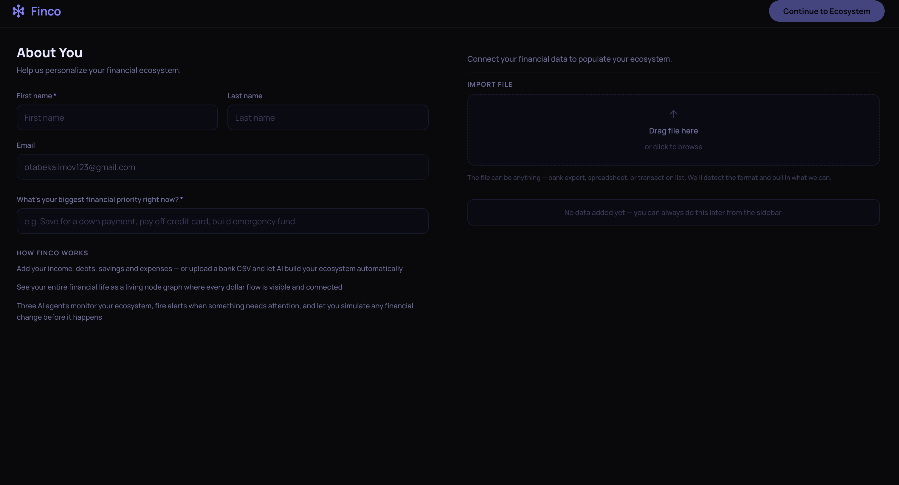Focus the First name input field
The height and width of the screenshot is (485, 899).
point(117,118)
